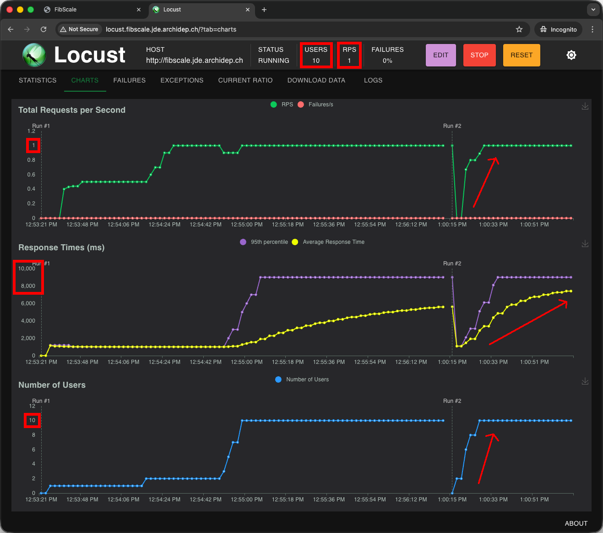This screenshot has width=603, height=533.
Task: Open the Chrome three-dot menu
Action: (592, 29)
